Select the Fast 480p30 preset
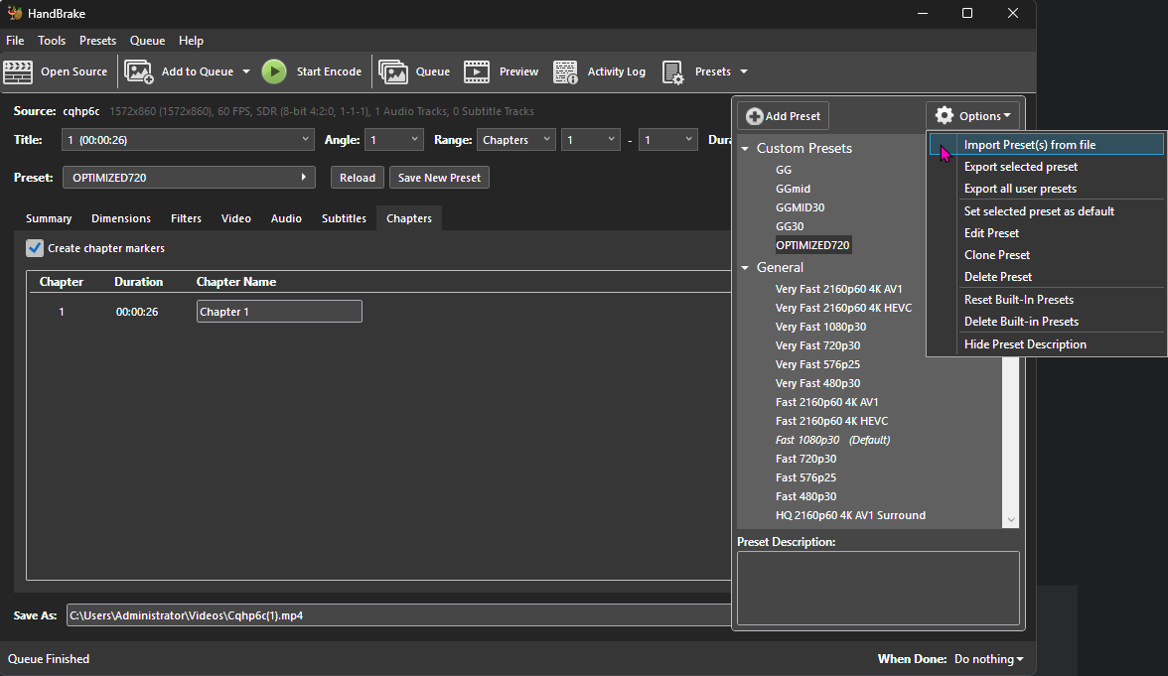 806,496
